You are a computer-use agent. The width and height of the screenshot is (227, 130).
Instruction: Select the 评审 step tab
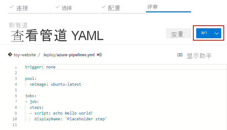pyautogui.click(x=152, y=7)
